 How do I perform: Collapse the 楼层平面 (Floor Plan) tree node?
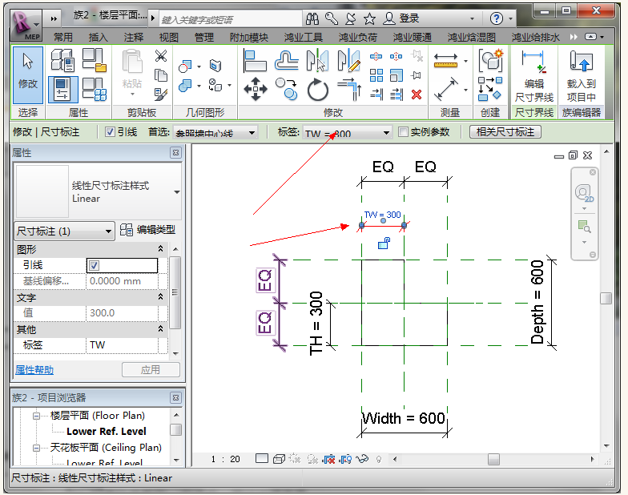tap(35, 416)
